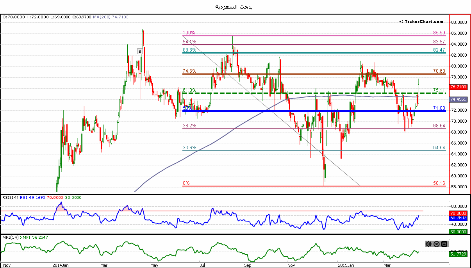The image size is (471, 268).
Task: Click the 82.47 Fibonacci price label
Action: pyautogui.click(x=439, y=50)
